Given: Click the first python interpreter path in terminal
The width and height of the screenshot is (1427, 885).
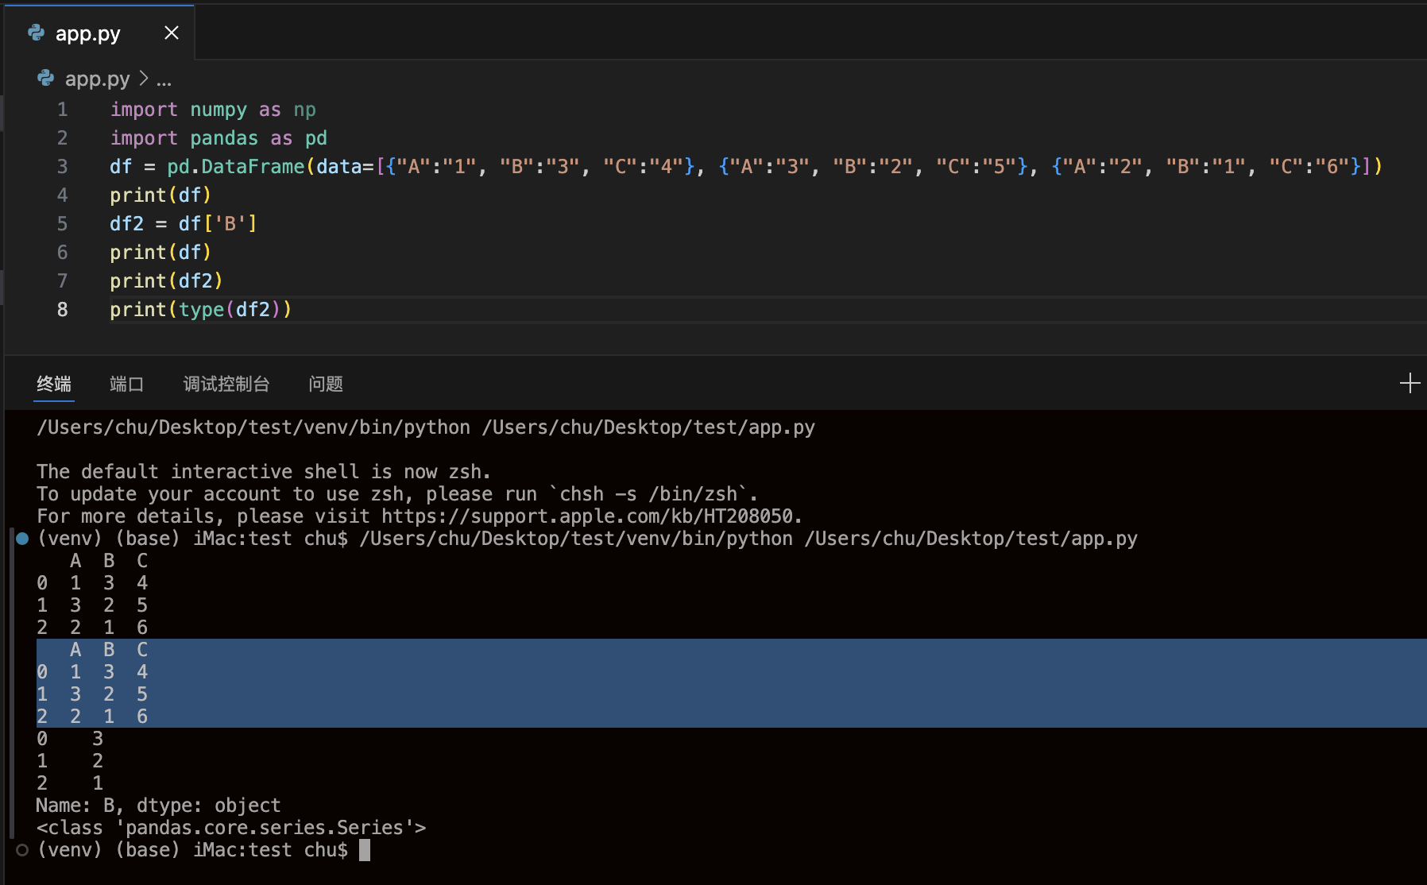Looking at the screenshot, I should (253, 427).
